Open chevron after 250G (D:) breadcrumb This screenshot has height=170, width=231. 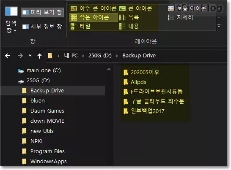117,56
